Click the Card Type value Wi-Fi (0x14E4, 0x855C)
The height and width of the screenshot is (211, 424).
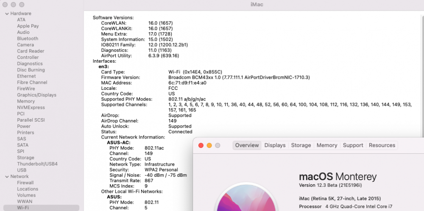point(195,72)
